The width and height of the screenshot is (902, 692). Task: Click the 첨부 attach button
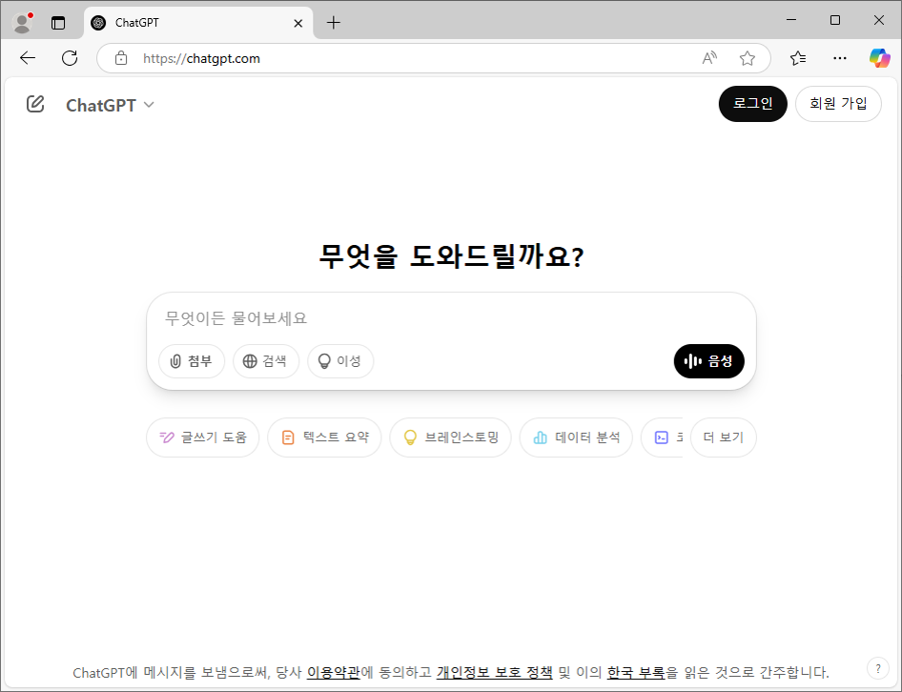[x=192, y=361]
